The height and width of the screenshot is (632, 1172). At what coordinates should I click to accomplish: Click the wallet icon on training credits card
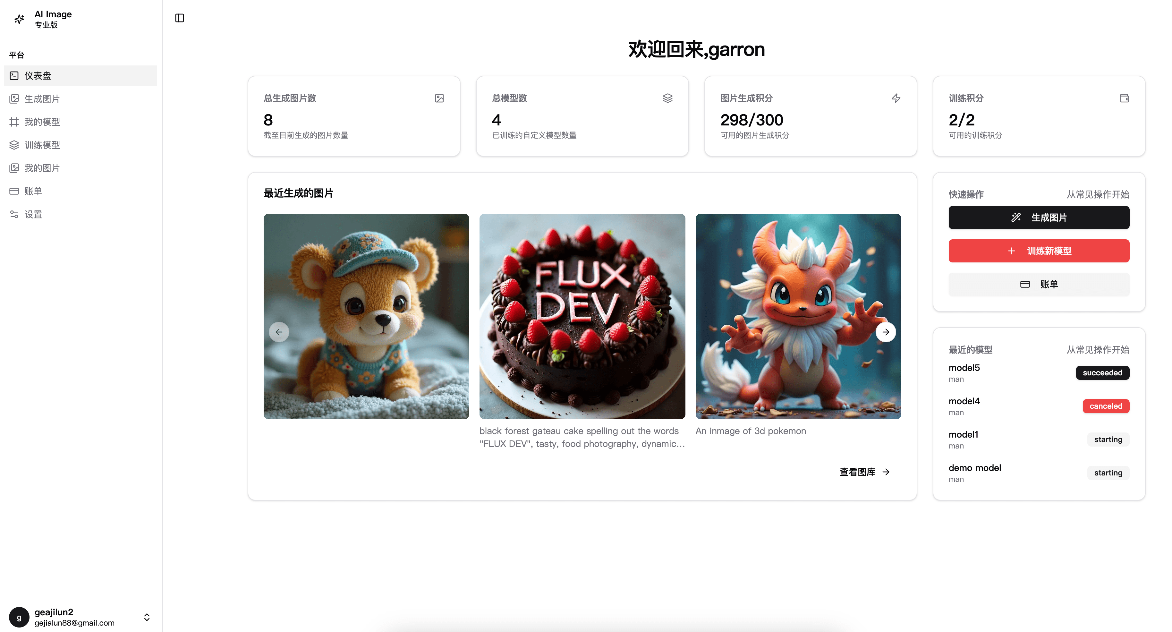(1124, 98)
